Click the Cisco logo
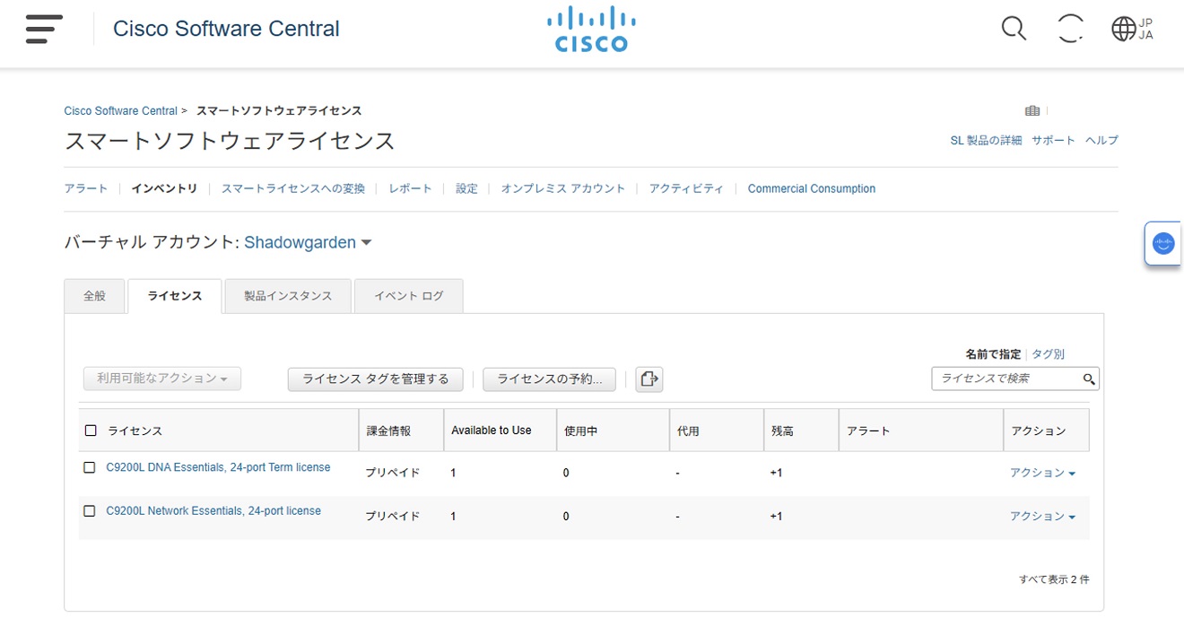This screenshot has width=1184, height=635. tap(591, 30)
